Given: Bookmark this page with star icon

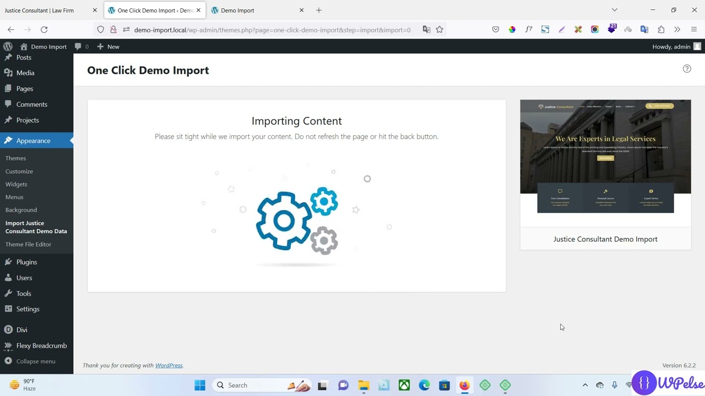Looking at the screenshot, I should tap(440, 30).
